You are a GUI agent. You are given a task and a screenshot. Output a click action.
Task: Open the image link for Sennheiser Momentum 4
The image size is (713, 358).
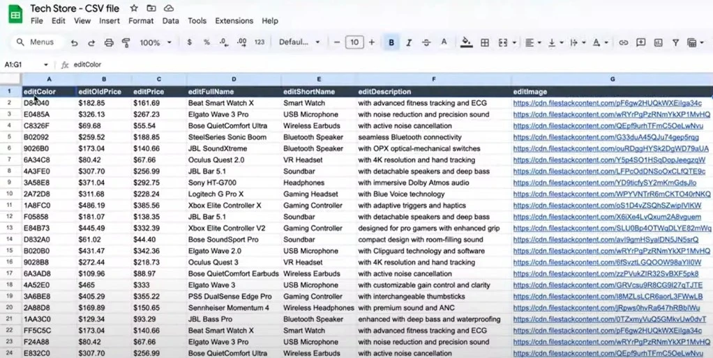coord(608,308)
